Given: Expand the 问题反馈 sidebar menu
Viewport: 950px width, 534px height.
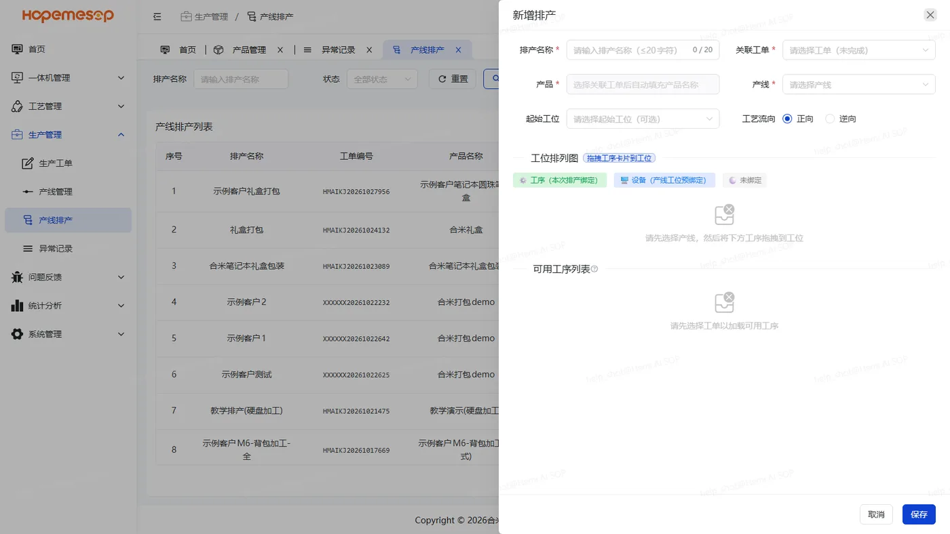Looking at the screenshot, I should point(68,277).
